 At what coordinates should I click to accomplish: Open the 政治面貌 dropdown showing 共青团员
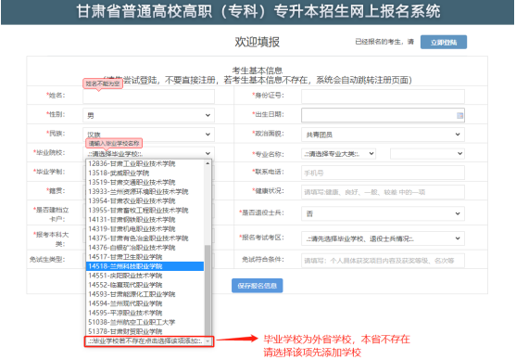(383, 135)
